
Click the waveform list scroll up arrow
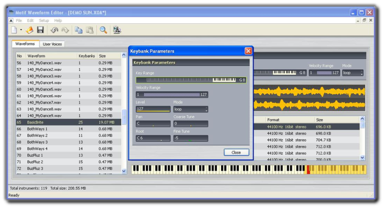click(124, 56)
